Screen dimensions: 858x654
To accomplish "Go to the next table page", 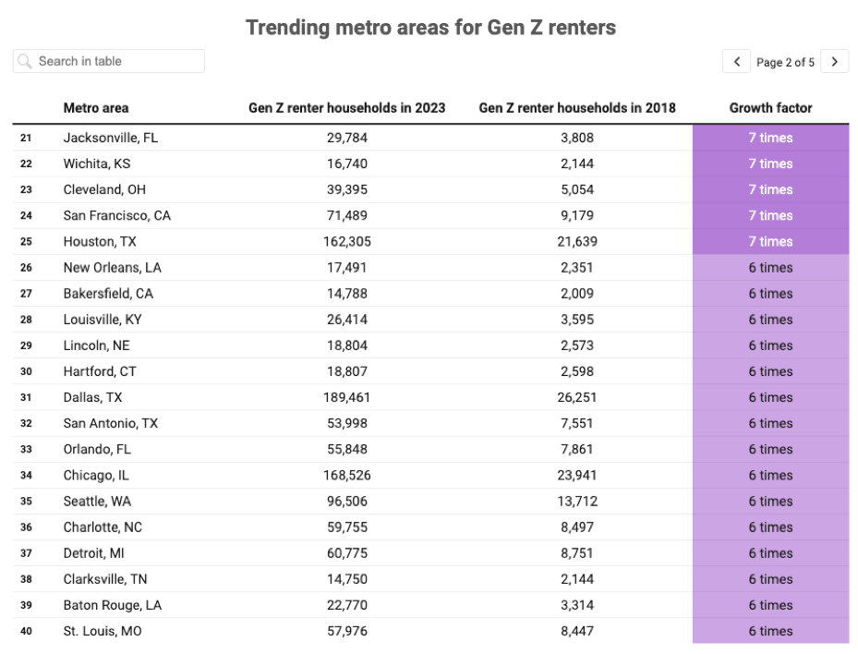I will (x=834, y=61).
